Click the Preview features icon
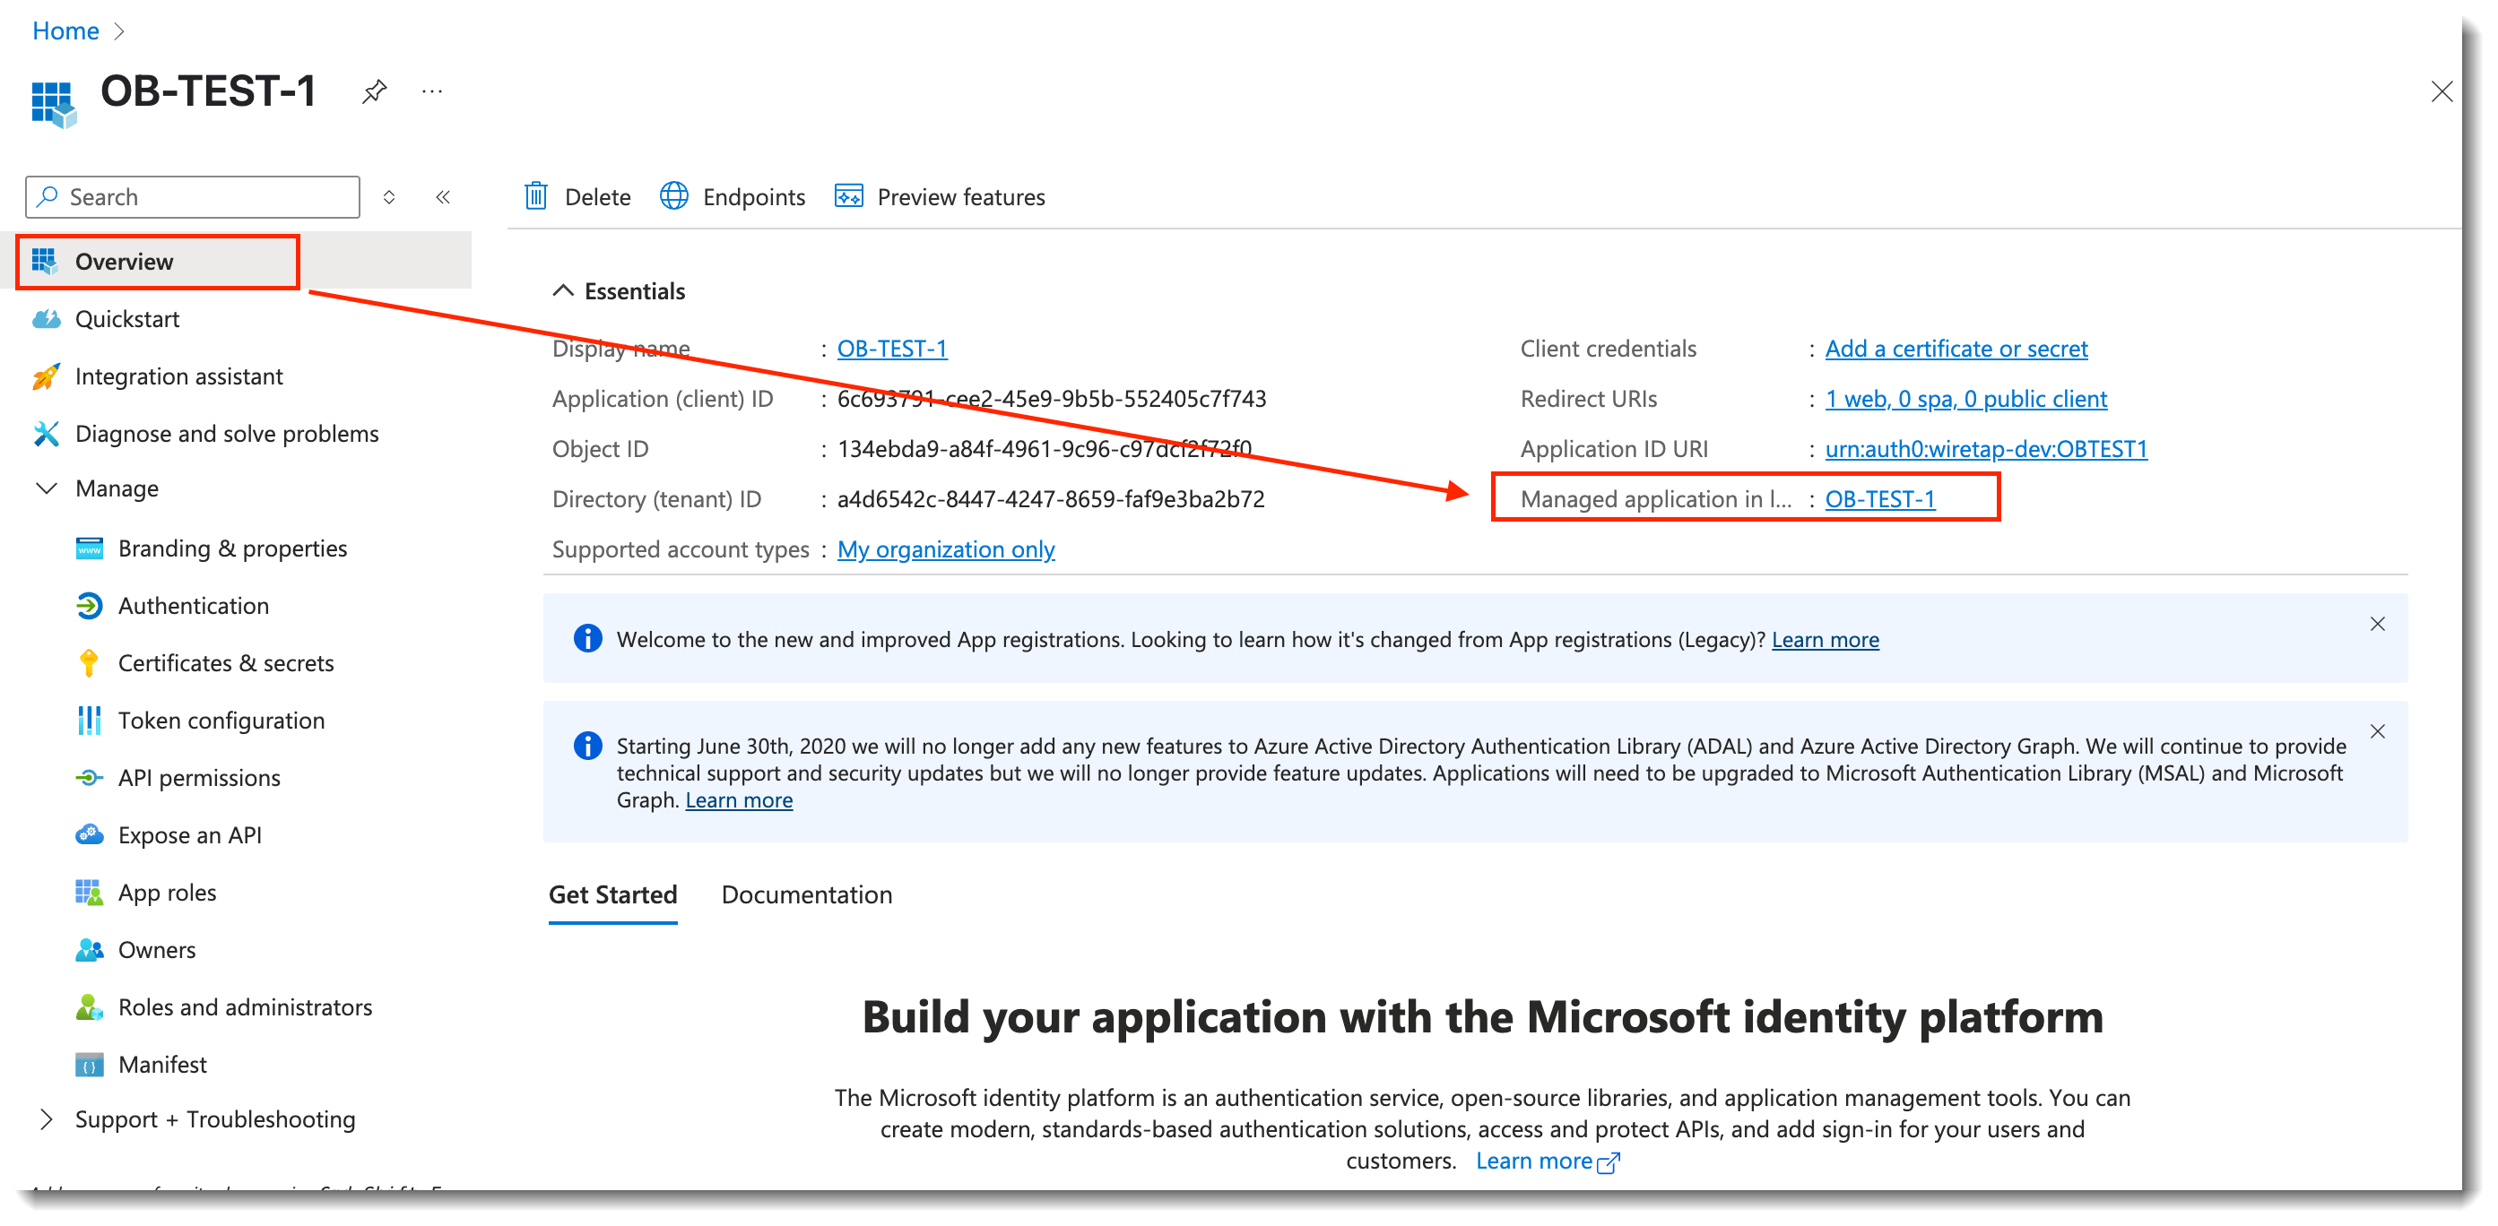2498x1226 pixels. click(848, 197)
